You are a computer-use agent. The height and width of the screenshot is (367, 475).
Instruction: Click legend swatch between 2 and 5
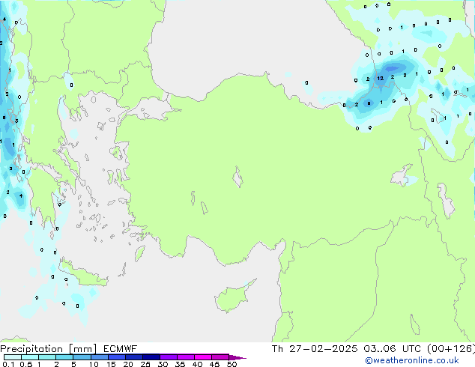coord(64,357)
